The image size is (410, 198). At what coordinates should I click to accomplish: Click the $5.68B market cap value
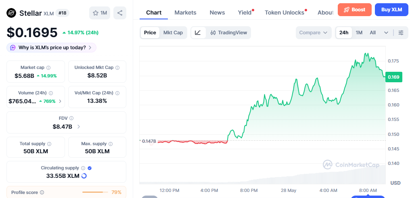(x=24, y=76)
